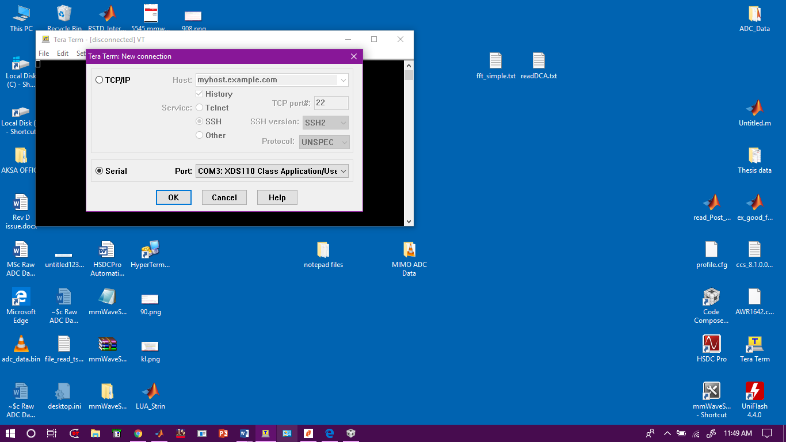Open the serial Port dropdown list
This screenshot has width=786, height=442.
(x=344, y=171)
